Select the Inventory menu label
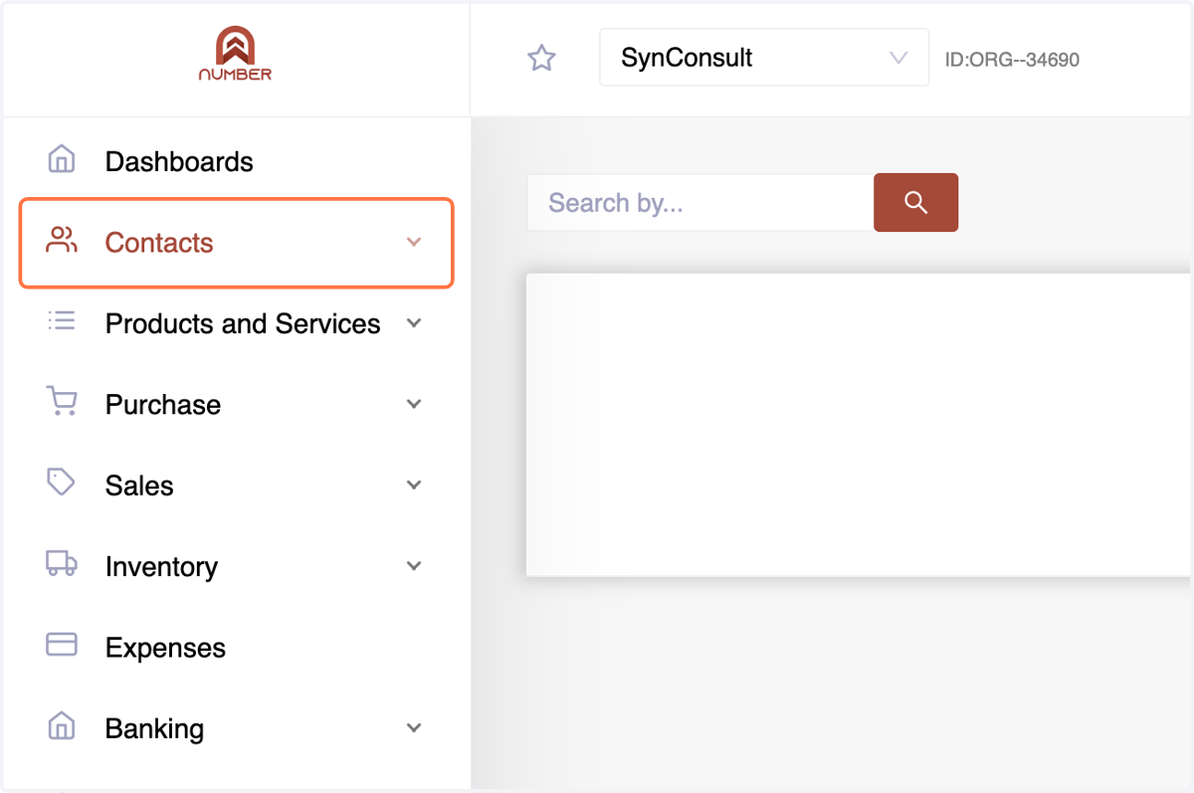Screen dimensions: 1194x793 161,567
